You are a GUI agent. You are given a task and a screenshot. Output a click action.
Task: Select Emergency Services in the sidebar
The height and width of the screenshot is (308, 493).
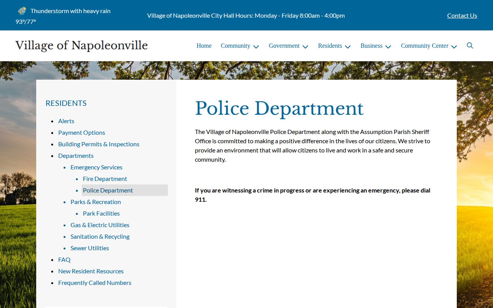(96, 167)
